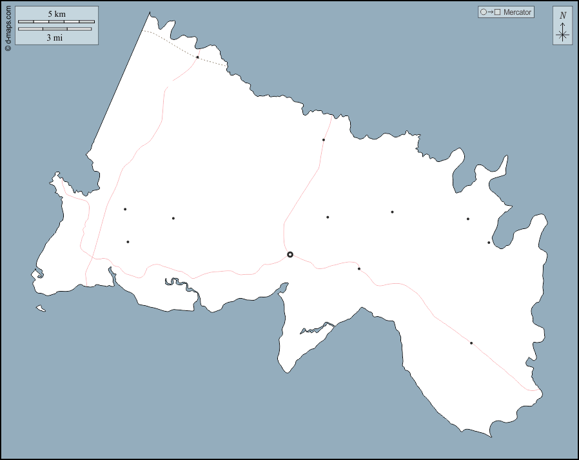Click the city dot on the southeastern road
579x460 pixels.
[x=471, y=343]
